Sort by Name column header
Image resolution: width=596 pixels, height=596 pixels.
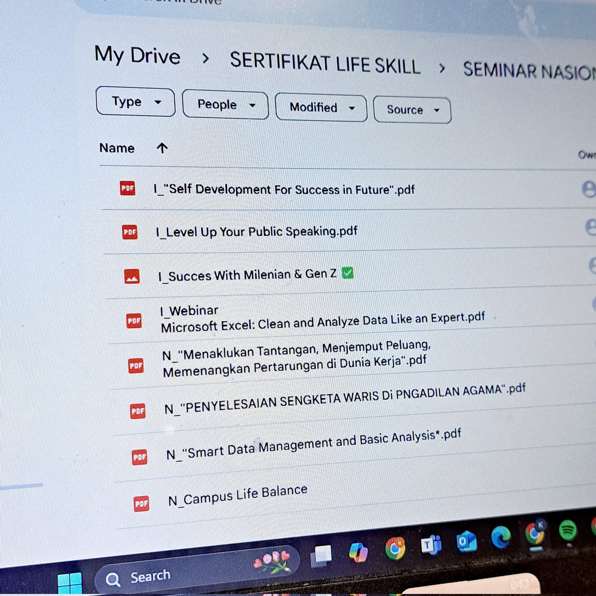point(117,148)
